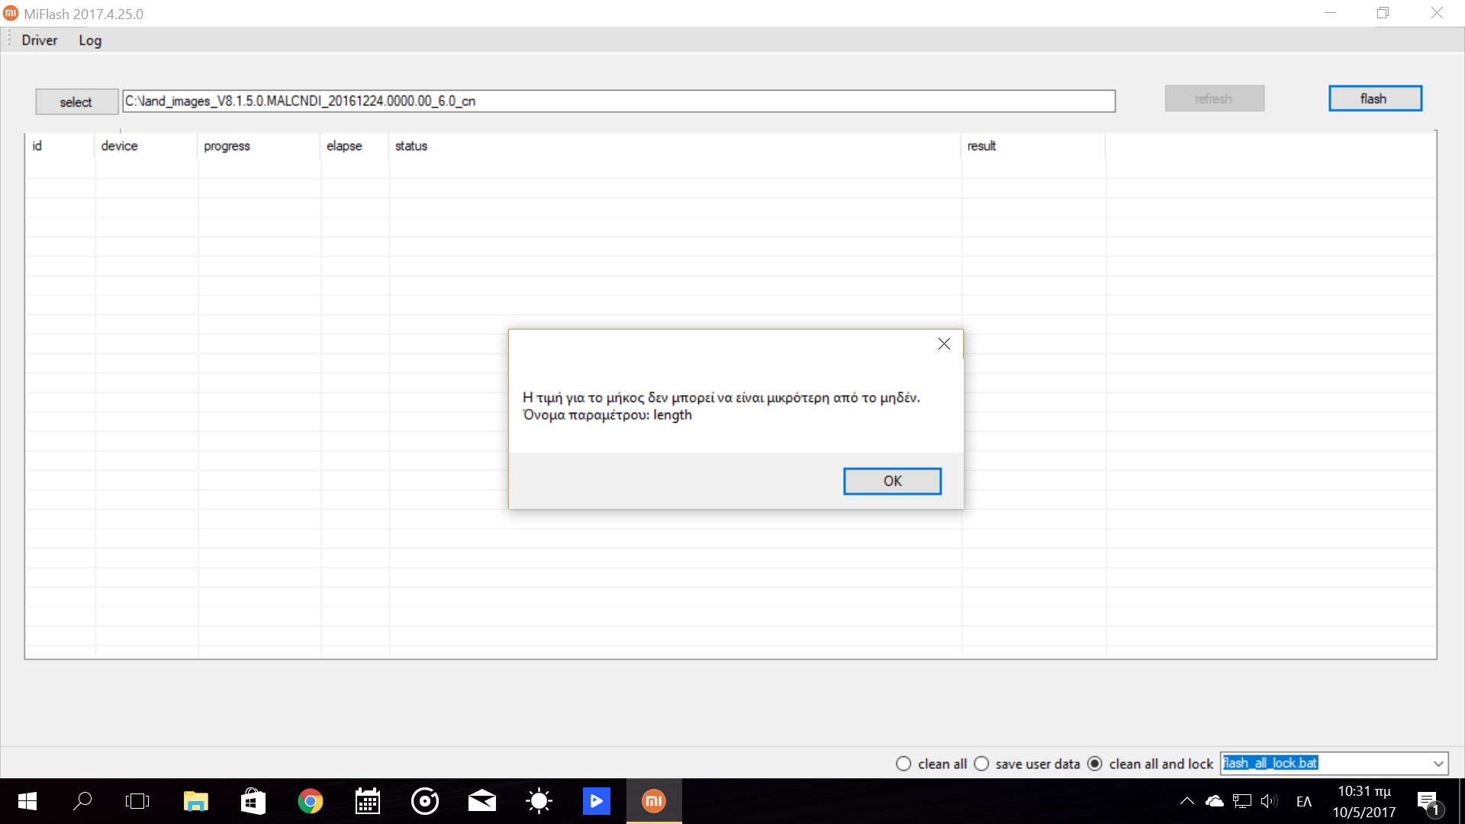
Task: Launch Google Chrome from taskbar
Action: 311,801
